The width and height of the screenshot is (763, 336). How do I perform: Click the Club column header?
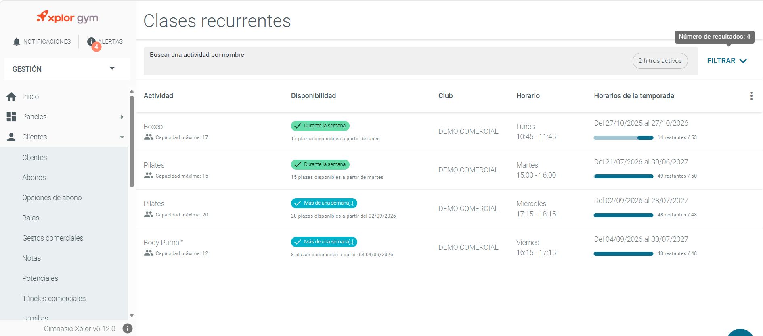445,96
